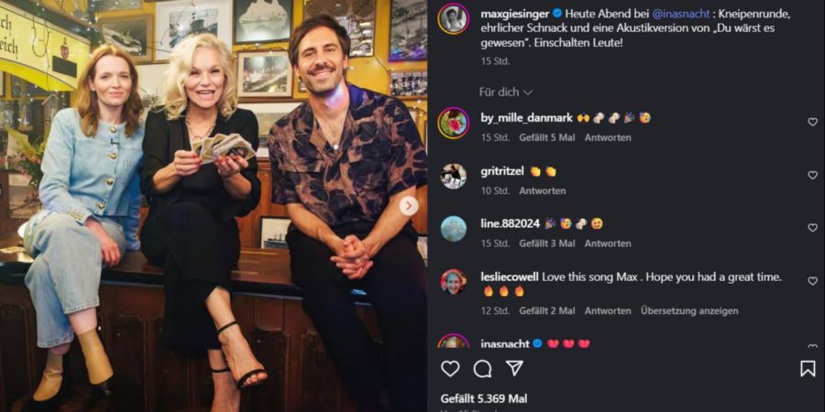The image size is (825, 412).
Task: Show translation of lesliecowell's comment
Action: pyautogui.click(x=689, y=310)
